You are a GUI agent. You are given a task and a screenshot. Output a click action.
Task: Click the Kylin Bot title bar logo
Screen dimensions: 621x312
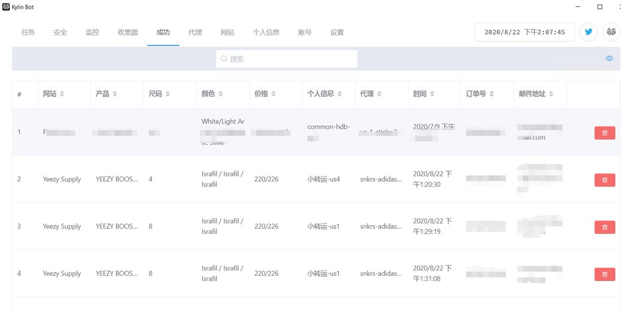tap(6, 7)
